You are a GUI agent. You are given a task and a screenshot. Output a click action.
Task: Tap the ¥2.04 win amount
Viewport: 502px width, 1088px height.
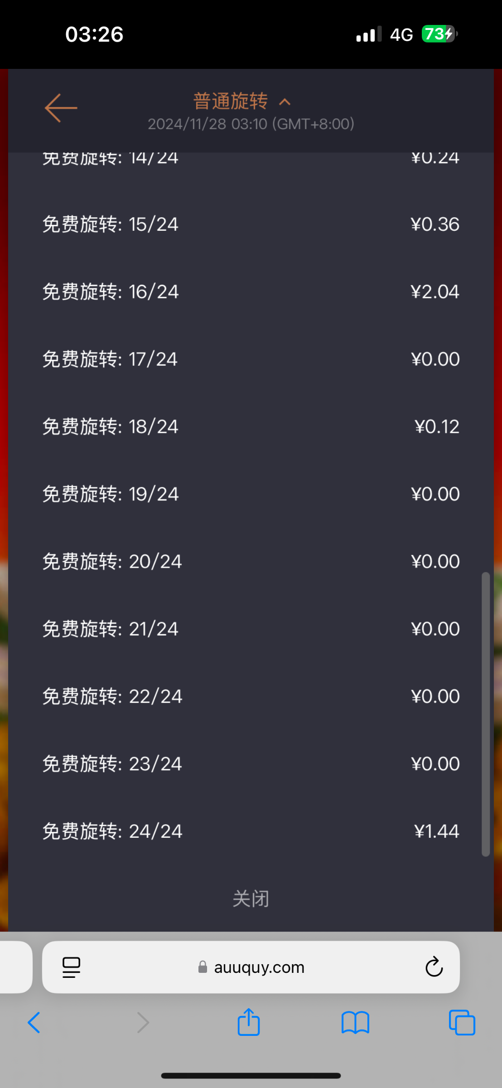coord(435,291)
